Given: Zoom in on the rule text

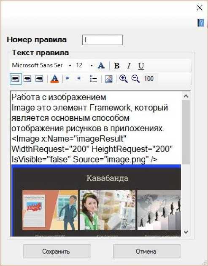Looking at the screenshot, I should point(124,79).
